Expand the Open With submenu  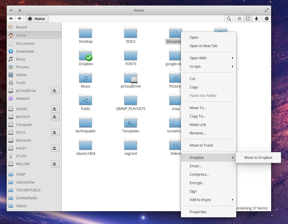[198, 58]
